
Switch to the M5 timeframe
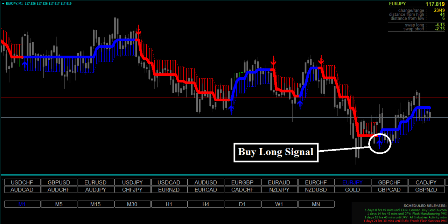pos(59,204)
